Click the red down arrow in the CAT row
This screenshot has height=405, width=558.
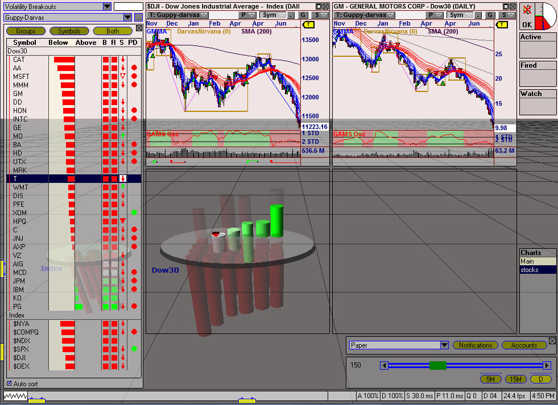point(123,59)
